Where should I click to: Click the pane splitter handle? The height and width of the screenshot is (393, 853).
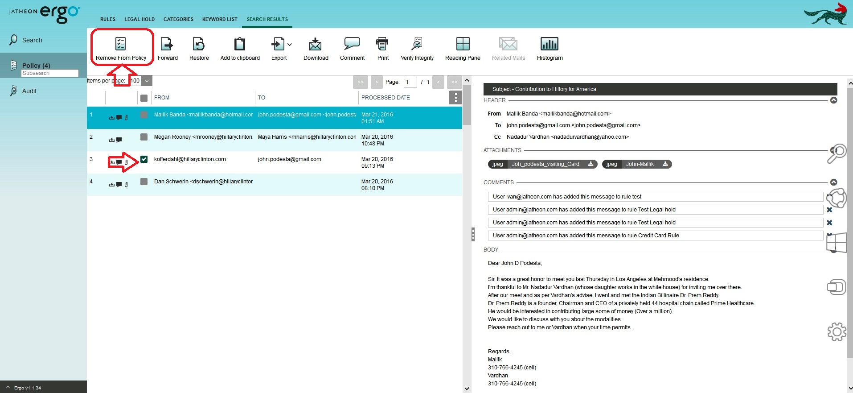point(473,234)
